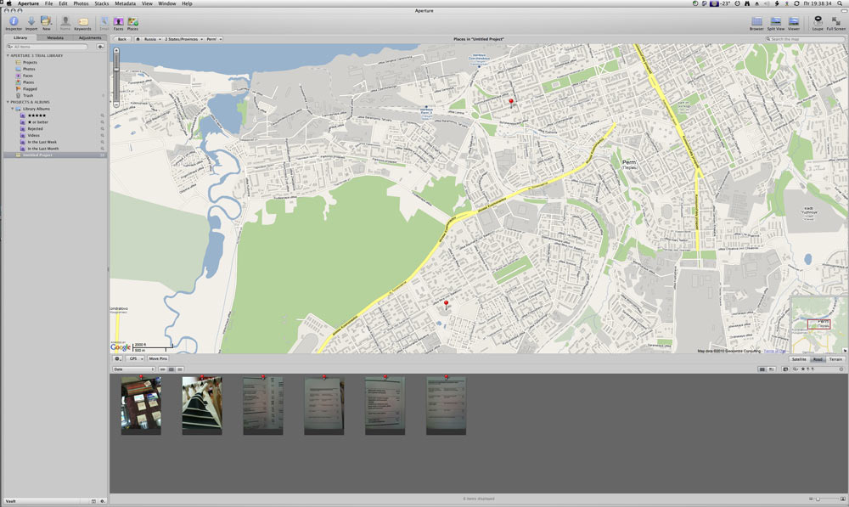Viewport: 849px width, 507px height.
Task: Select the Rejected smart album
Action: click(35, 129)
